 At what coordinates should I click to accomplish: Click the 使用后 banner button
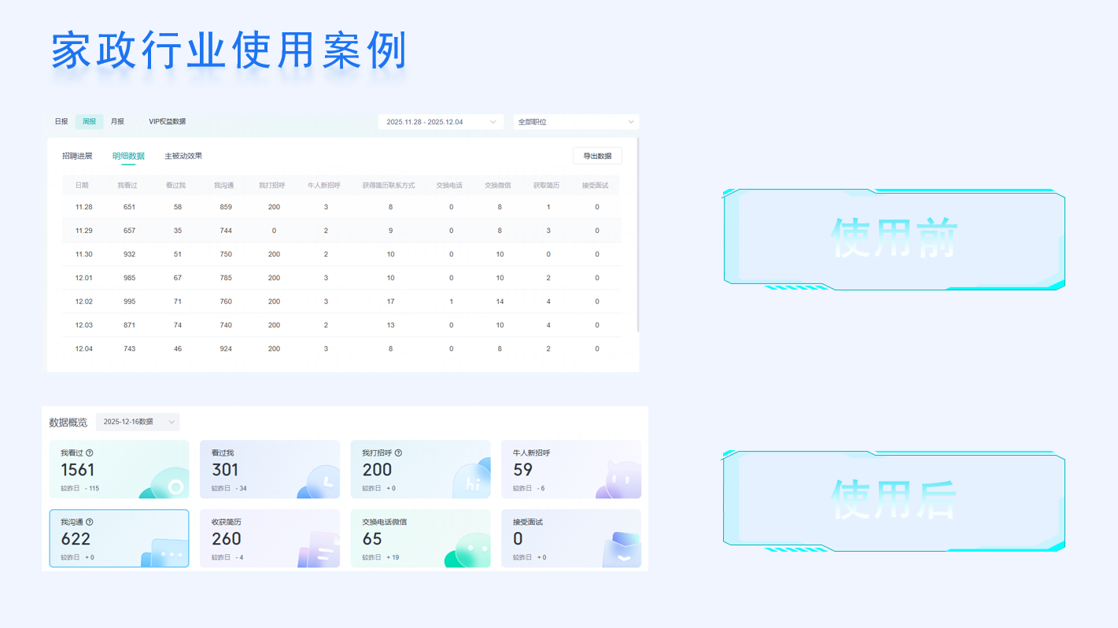tap(894, 501)
